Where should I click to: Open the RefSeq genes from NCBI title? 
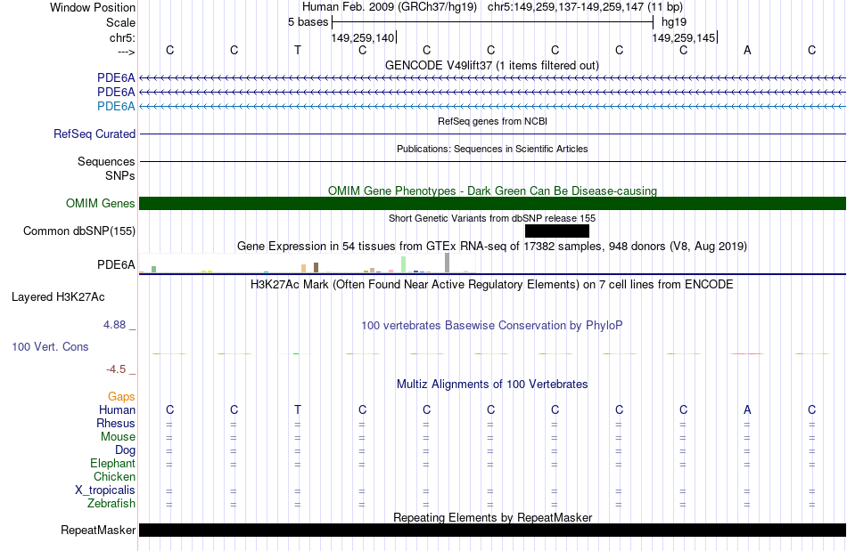492,121
